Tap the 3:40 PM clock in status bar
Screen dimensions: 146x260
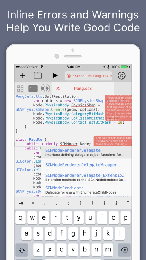click(x=73, y=67)
